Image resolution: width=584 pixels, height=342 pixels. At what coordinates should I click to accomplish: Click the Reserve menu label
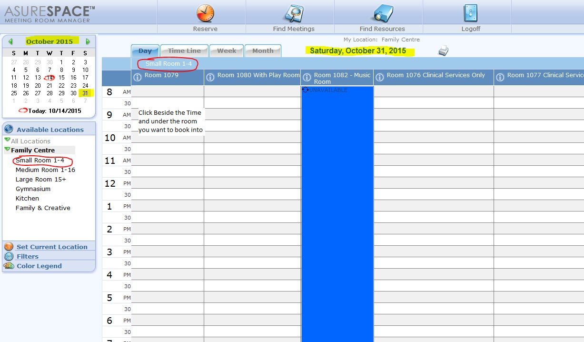(205, 29)
